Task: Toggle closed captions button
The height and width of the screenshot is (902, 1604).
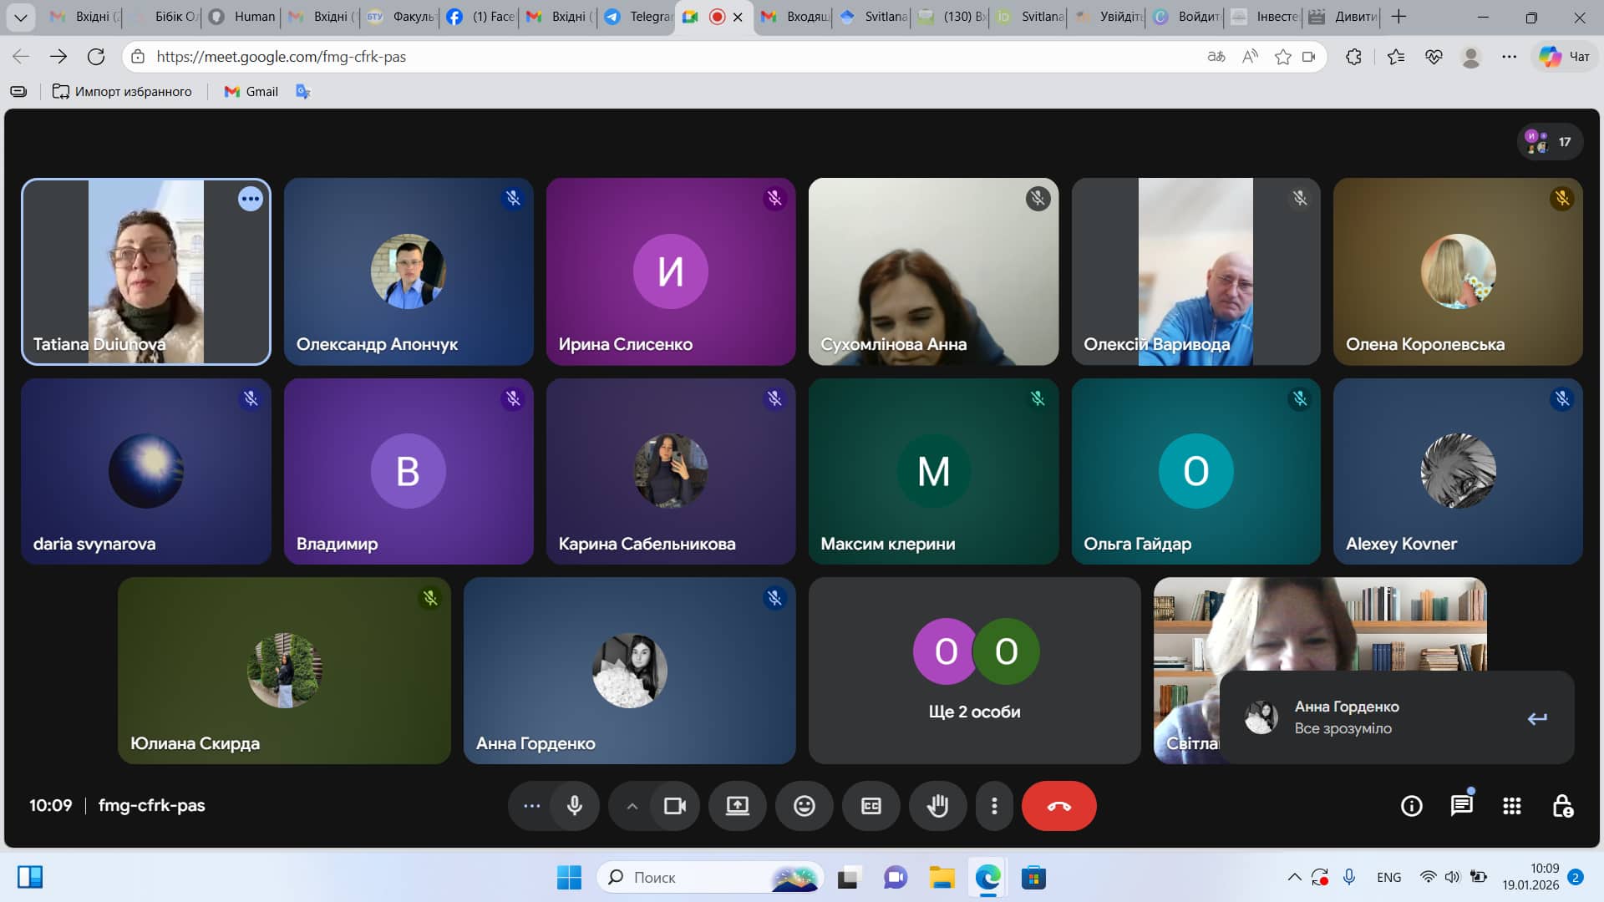Action: [x=871, y=806]
